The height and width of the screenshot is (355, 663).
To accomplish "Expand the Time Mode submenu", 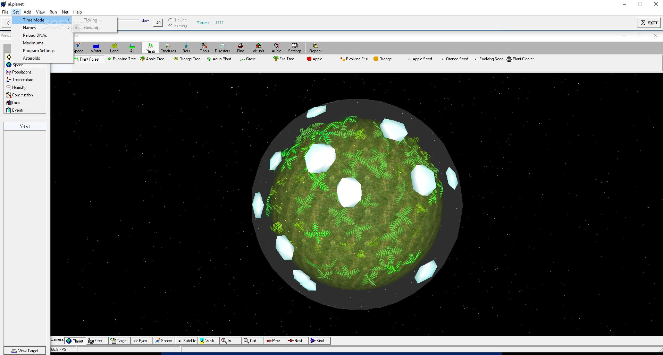I will [42, 20].
